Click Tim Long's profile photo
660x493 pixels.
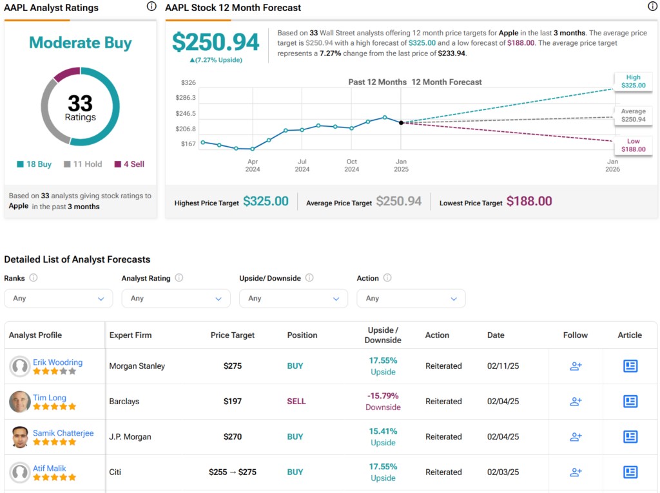click(x=20, y=402)
